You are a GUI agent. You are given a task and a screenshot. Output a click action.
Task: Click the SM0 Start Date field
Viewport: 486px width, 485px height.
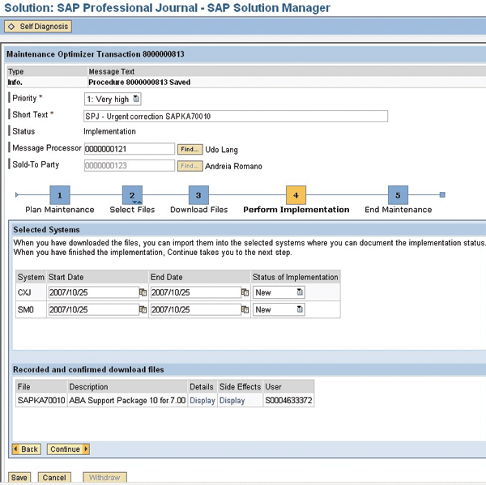click(94, 309)
